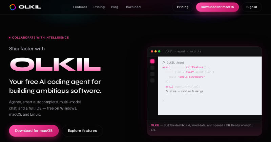
Task: Click the OLKIL colorful logo icon
Action: coord(13,7)
